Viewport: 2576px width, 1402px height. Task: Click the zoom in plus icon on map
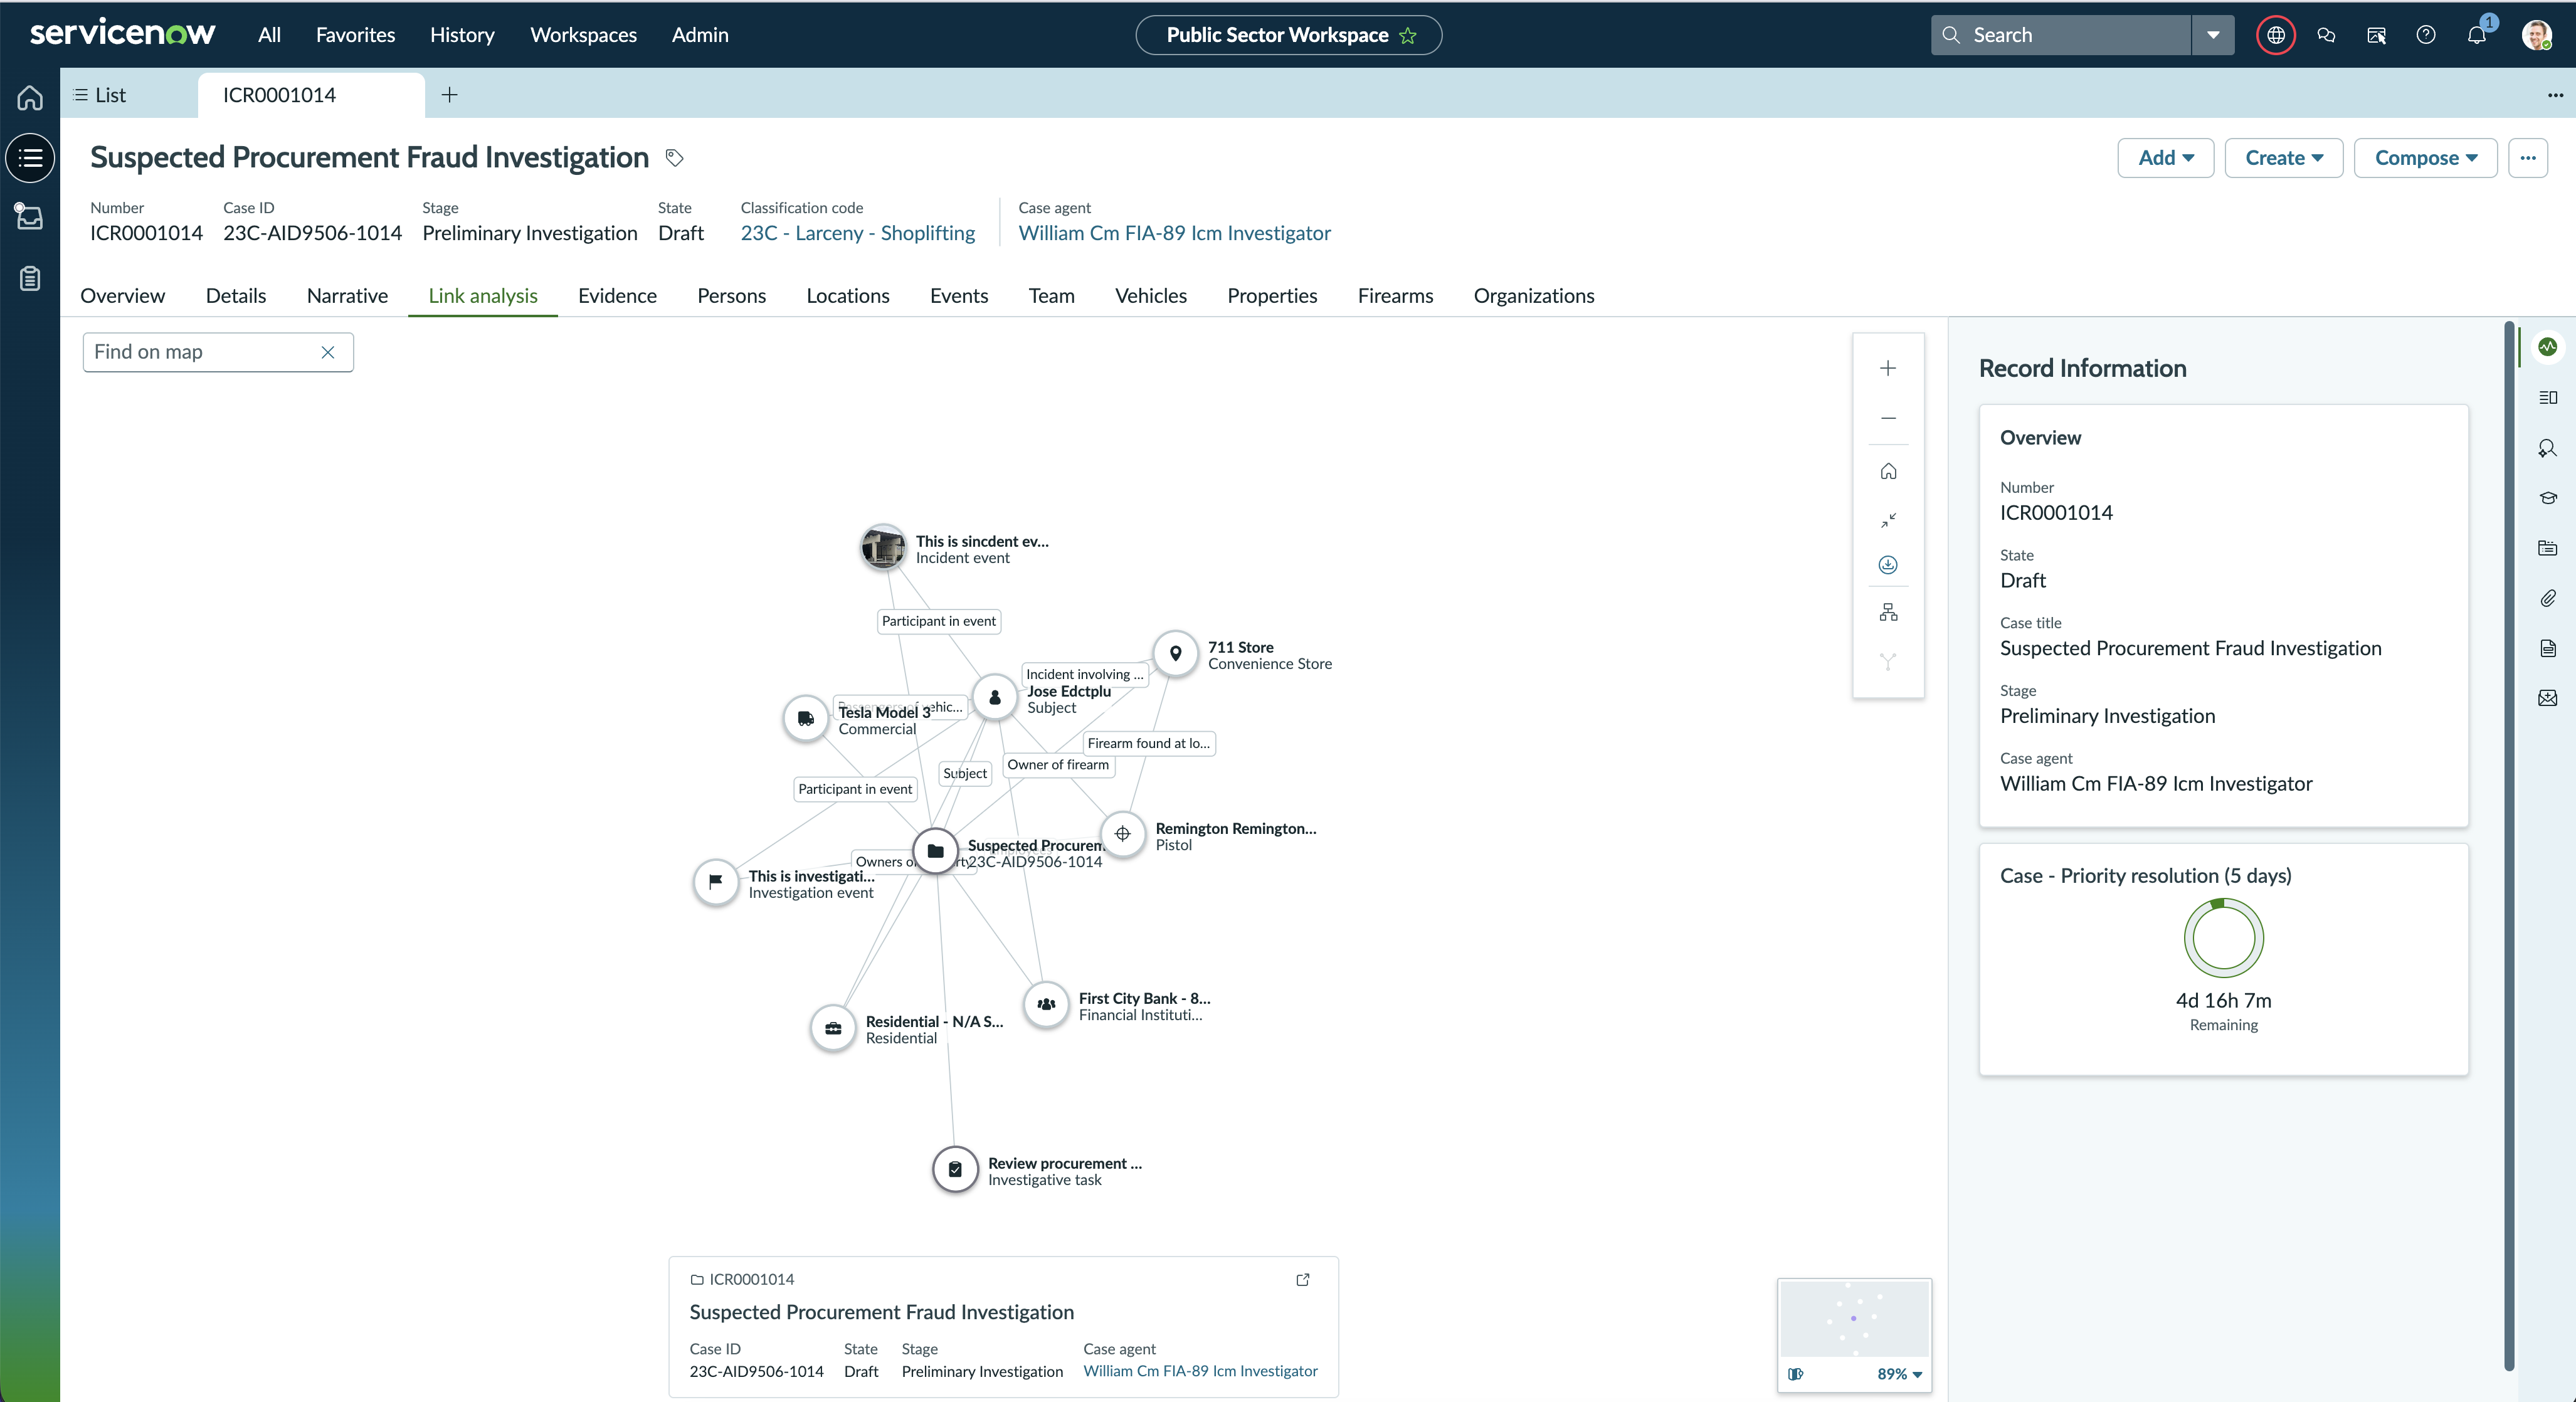pos(1887,368)
